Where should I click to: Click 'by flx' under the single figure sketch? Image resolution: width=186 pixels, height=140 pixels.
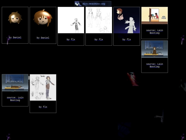tap(71, 39)
